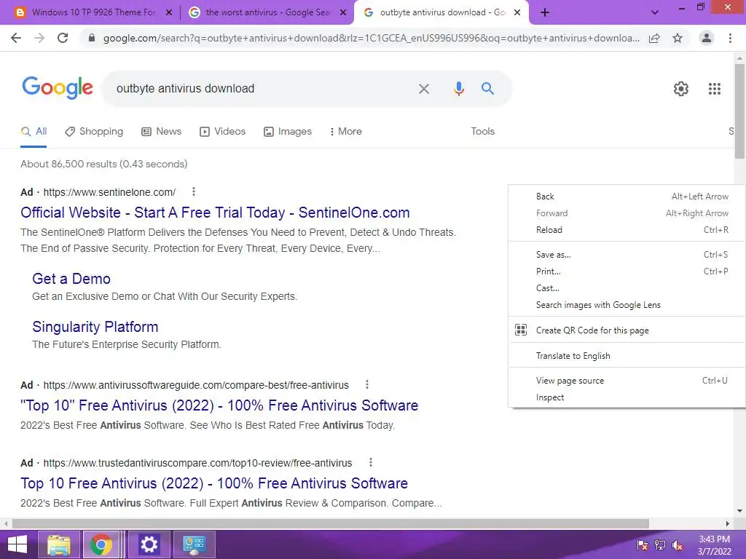Choose View page source in context menu
Image resolution: width=746 pixels, height=559 pixels.
point(627,380)
